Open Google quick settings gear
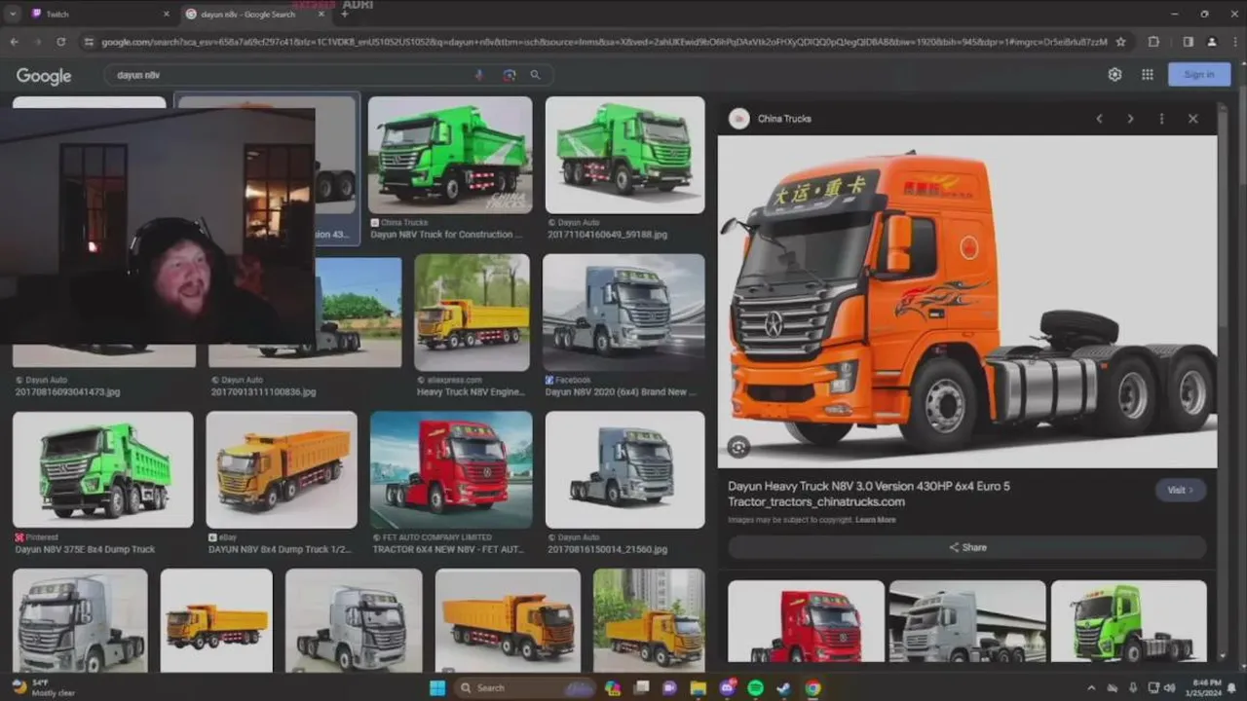This screenshot has height=701, width=1247. [x=1115, y=75]
